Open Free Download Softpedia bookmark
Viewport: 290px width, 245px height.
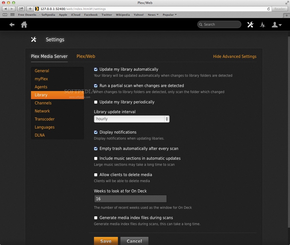point(37,15)
